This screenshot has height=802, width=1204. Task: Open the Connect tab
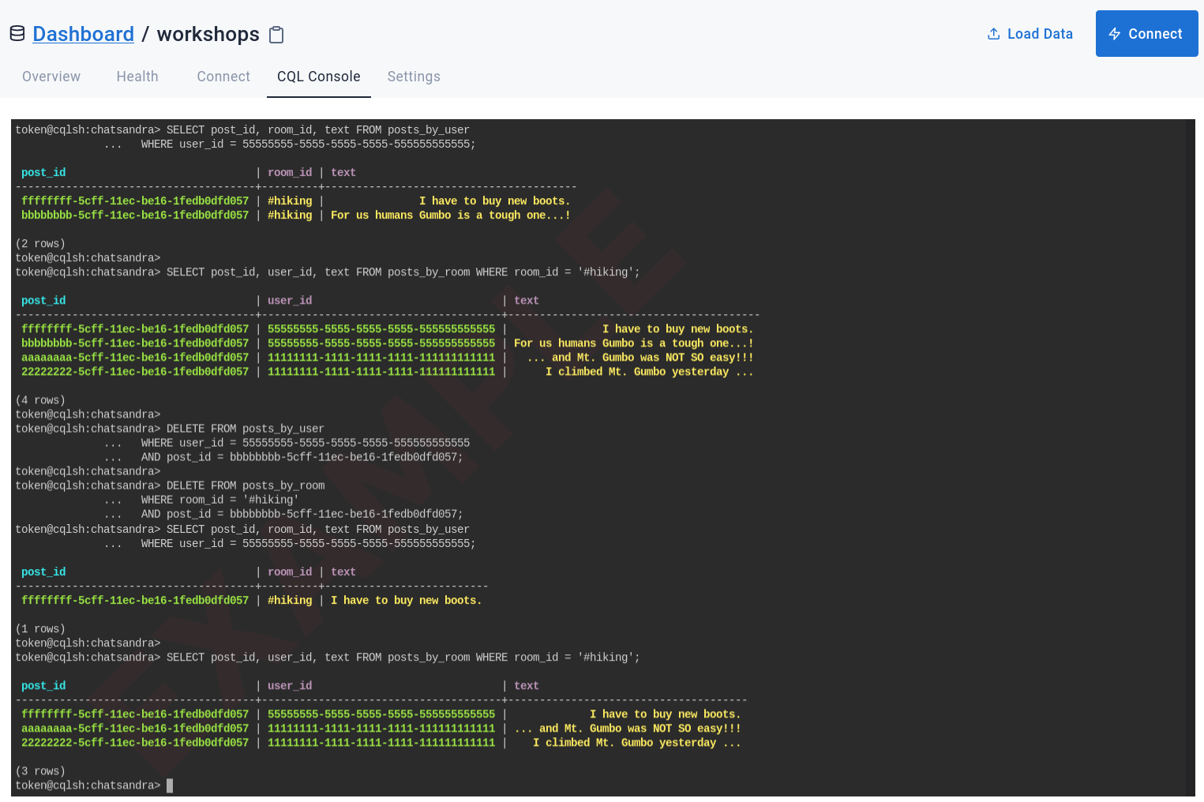point(223,77)
